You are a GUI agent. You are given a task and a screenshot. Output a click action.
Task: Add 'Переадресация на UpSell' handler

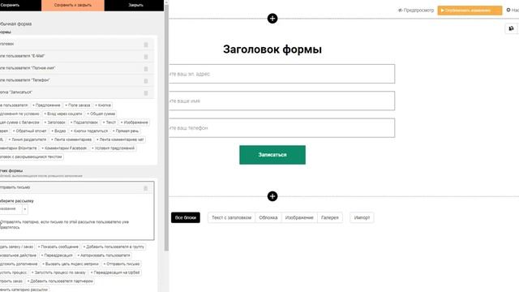click(115, 273)
